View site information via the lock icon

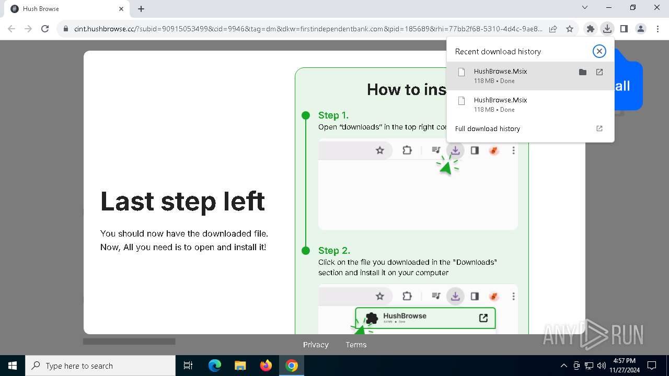pyautogui.click(x=66, y=29)
